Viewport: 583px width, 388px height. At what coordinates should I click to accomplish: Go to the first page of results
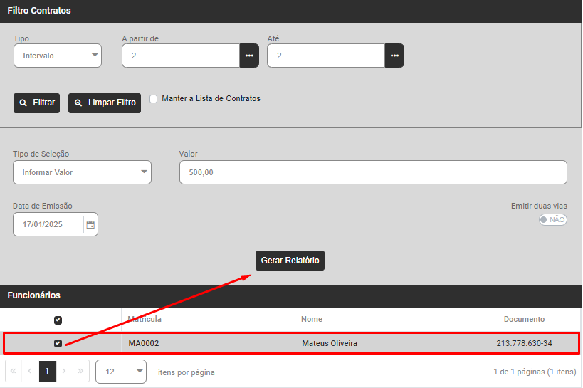(x=14, y=372)
